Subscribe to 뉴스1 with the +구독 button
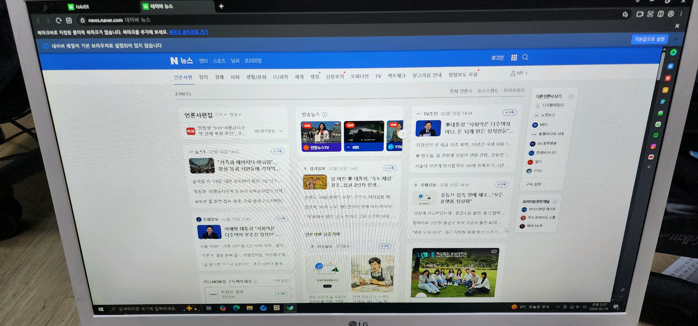This screenshot has width=698, height=326. (277, 151)
